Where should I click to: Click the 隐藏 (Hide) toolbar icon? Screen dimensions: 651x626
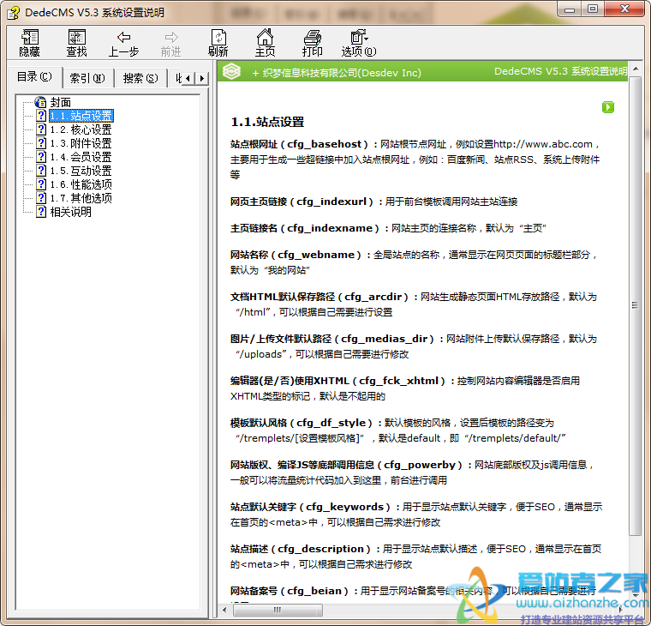click(29, 43)
